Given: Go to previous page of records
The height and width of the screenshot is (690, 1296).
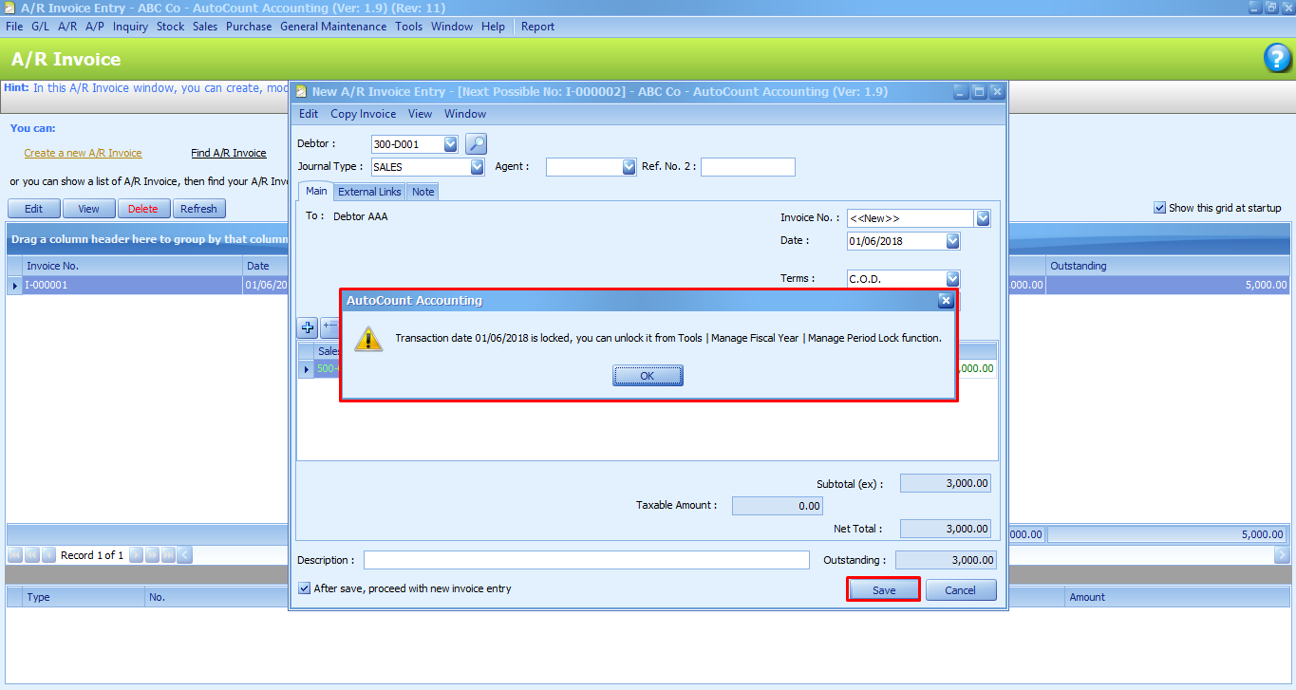Looking at the screenshot, I should pos(32,555).
